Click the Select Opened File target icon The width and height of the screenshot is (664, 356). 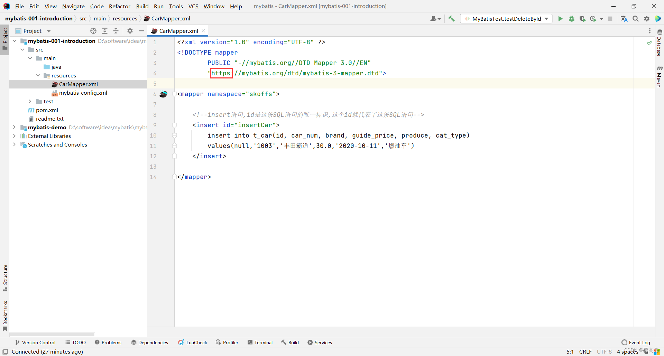[93, 31]
